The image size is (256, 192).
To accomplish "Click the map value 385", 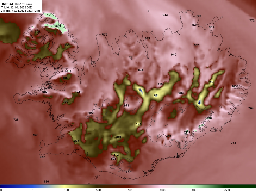I will click(65, 78).
